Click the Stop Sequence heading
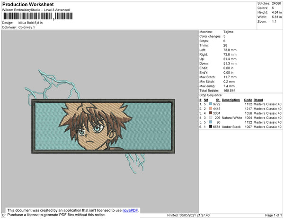The height and width of the screenshot is (219, 284). pyautogui.click(x=211, y=95)
